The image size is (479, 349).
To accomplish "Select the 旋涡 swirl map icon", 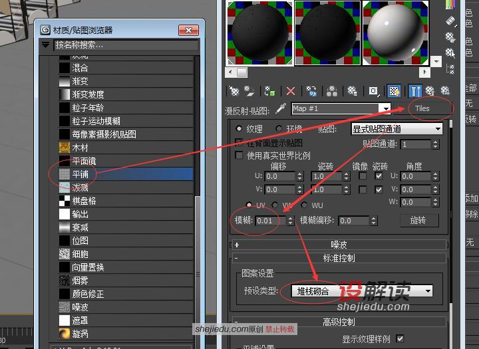I will [x=64, y=334].
